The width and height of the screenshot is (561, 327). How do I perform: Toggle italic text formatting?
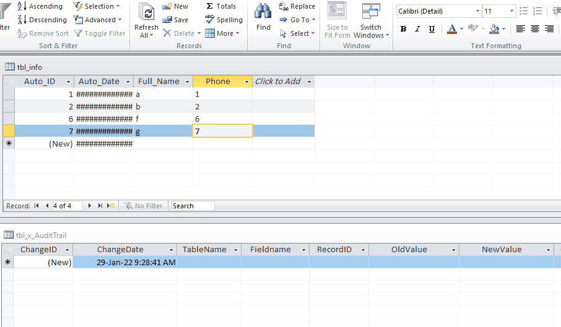click(x=417, y=29)
